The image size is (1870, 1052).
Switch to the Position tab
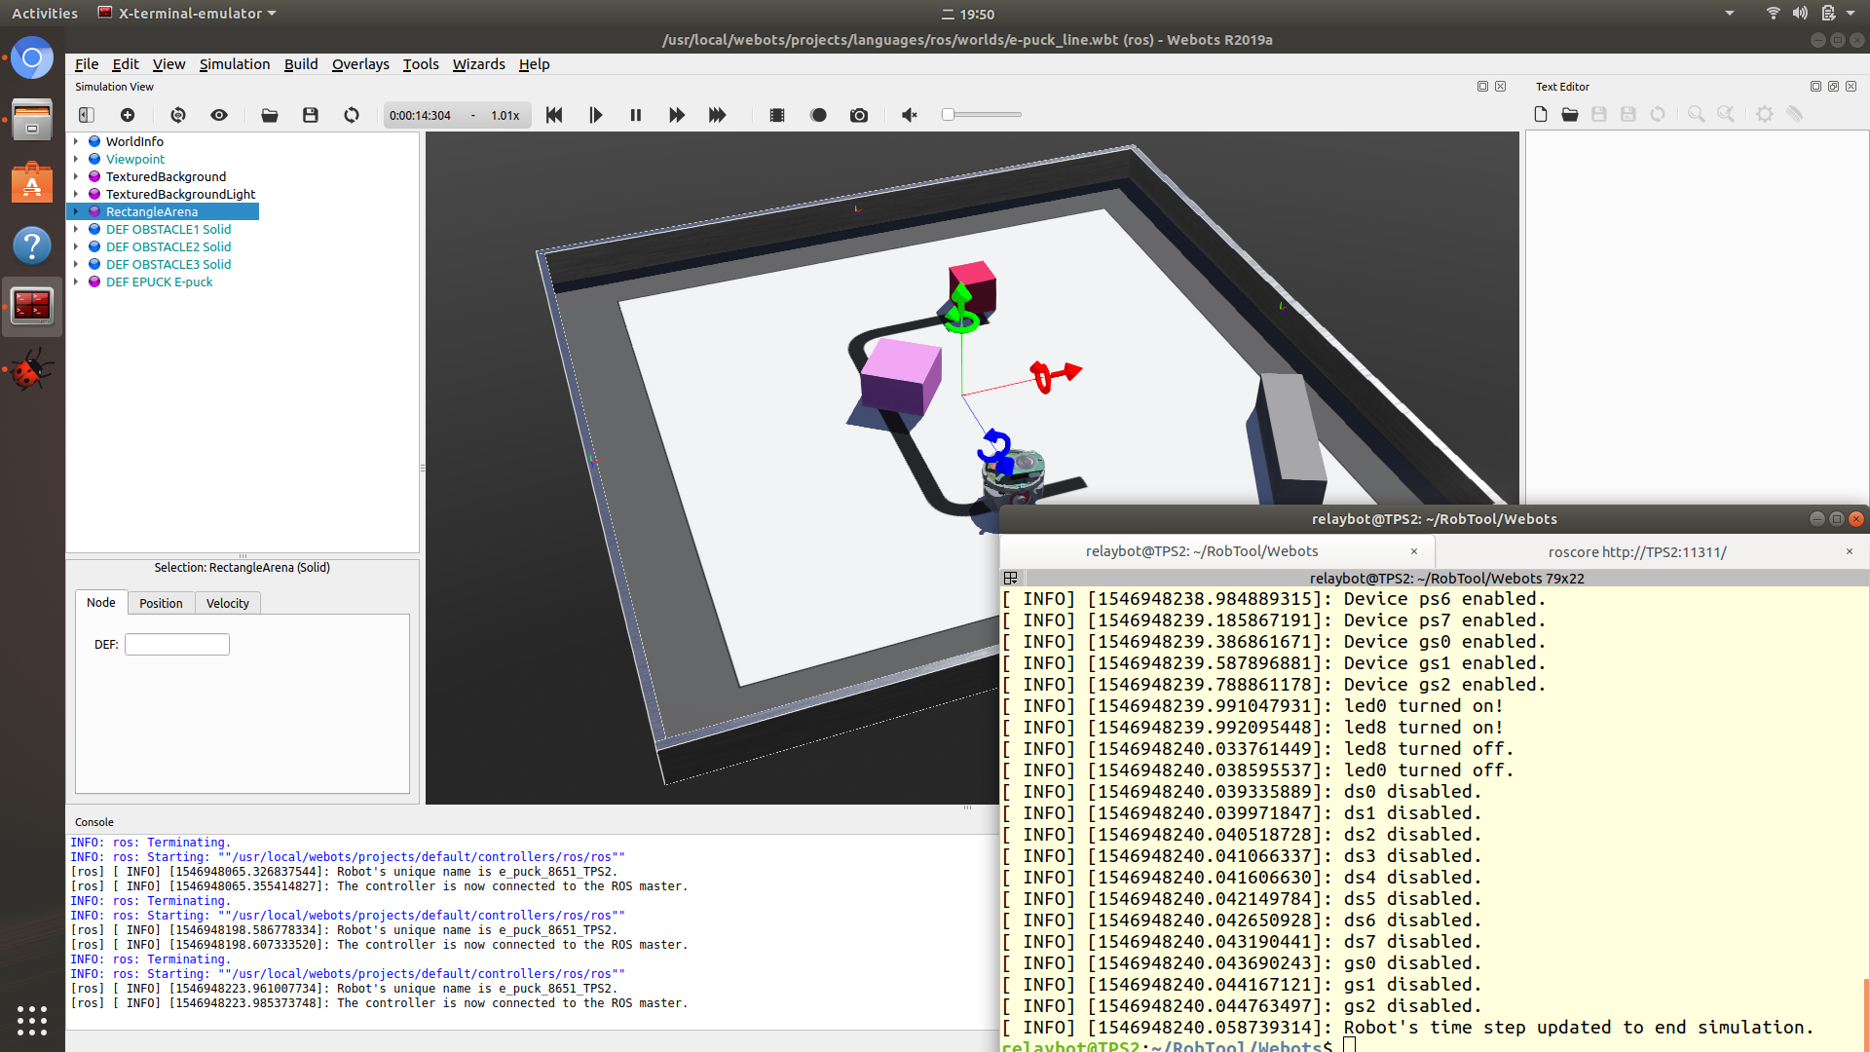click(x=161, y=603)
